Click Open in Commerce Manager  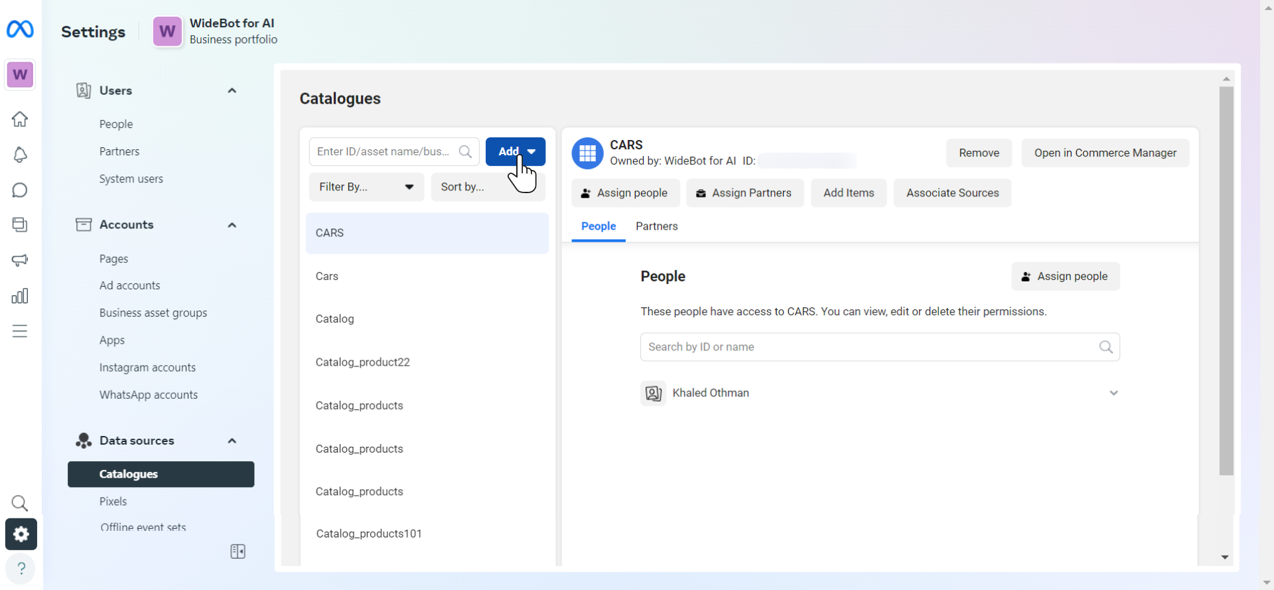[1105, 153]
